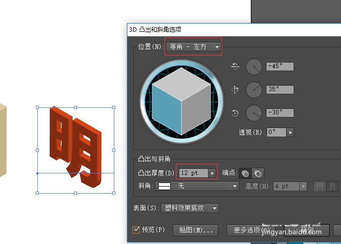Select the hollow cap end point icon
Viewport: 341px width, 244px height.
click(258, 173)
